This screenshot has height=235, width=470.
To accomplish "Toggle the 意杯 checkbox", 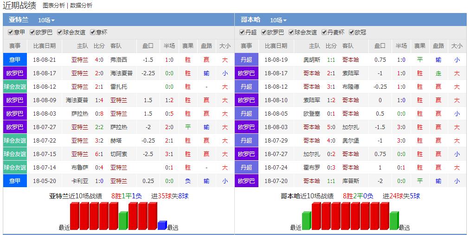I will (x=93, y=33).
